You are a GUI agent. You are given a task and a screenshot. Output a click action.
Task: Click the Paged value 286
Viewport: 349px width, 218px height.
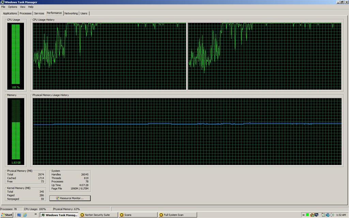tap(42, 195)
